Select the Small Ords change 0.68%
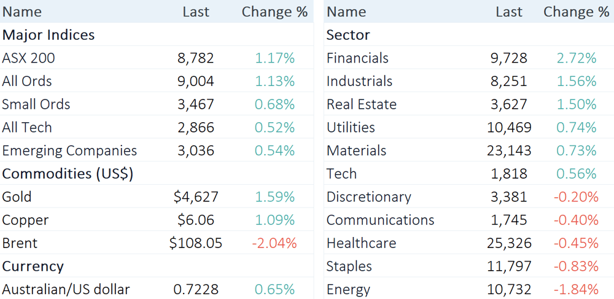The image size is (614, 299). pyautogui.click(x=274, y=104)
